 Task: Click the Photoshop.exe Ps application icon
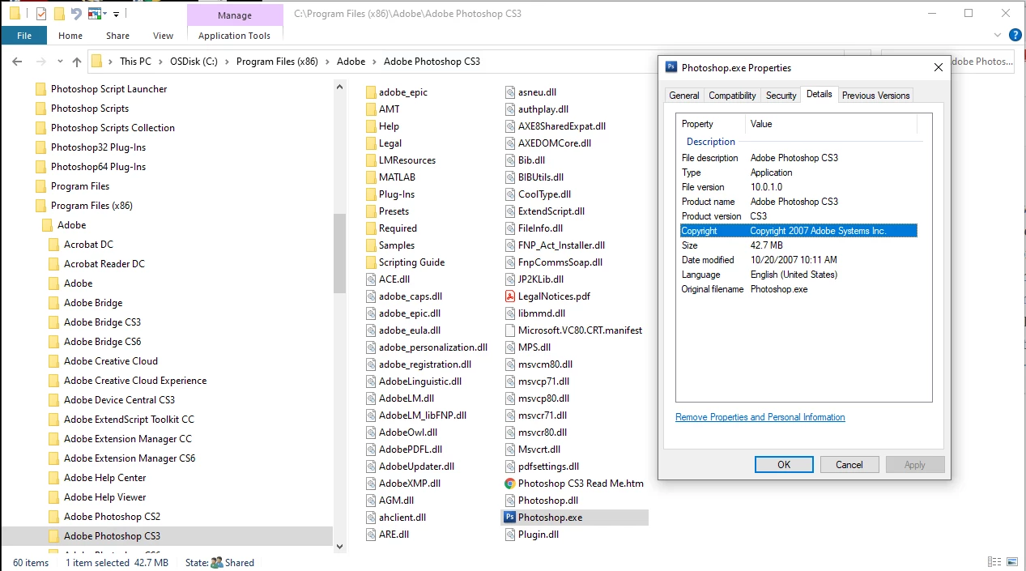point(510,517)
